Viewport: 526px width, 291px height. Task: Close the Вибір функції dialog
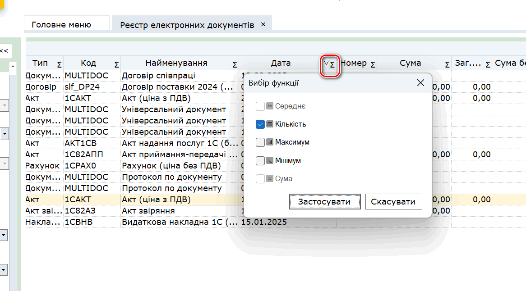tap(420, 83)
